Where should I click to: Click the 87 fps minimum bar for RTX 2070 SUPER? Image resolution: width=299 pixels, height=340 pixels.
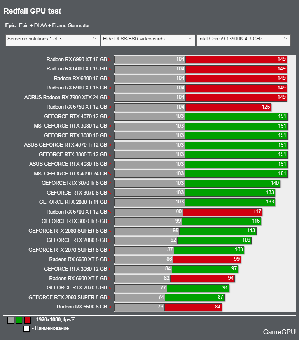click(144, 250)
